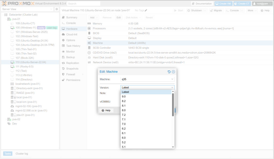Open the Server View selector dropdown
The width and height of the screenshot is (274, 159).
click(x=51, y=9)
